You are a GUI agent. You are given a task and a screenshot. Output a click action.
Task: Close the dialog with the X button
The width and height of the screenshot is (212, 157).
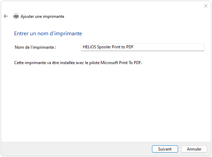coord(205,6)
